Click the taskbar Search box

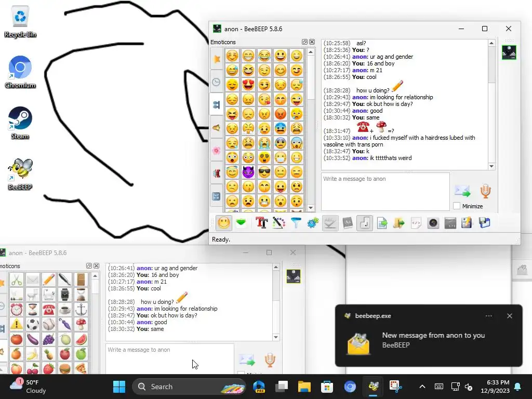point(189,387)
